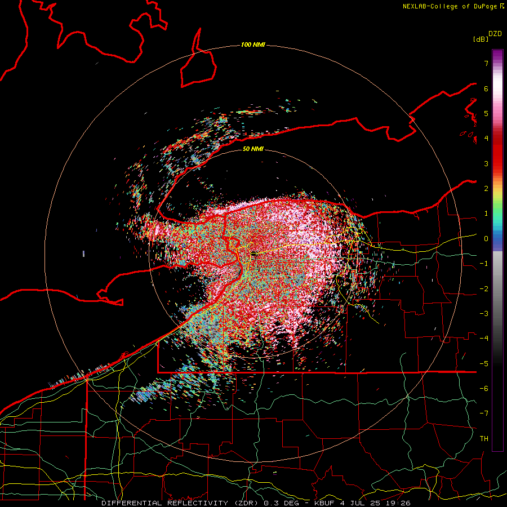Click the NEXLAB-College of DuPage watermark text
507x507 pixels.
(453, 6)
